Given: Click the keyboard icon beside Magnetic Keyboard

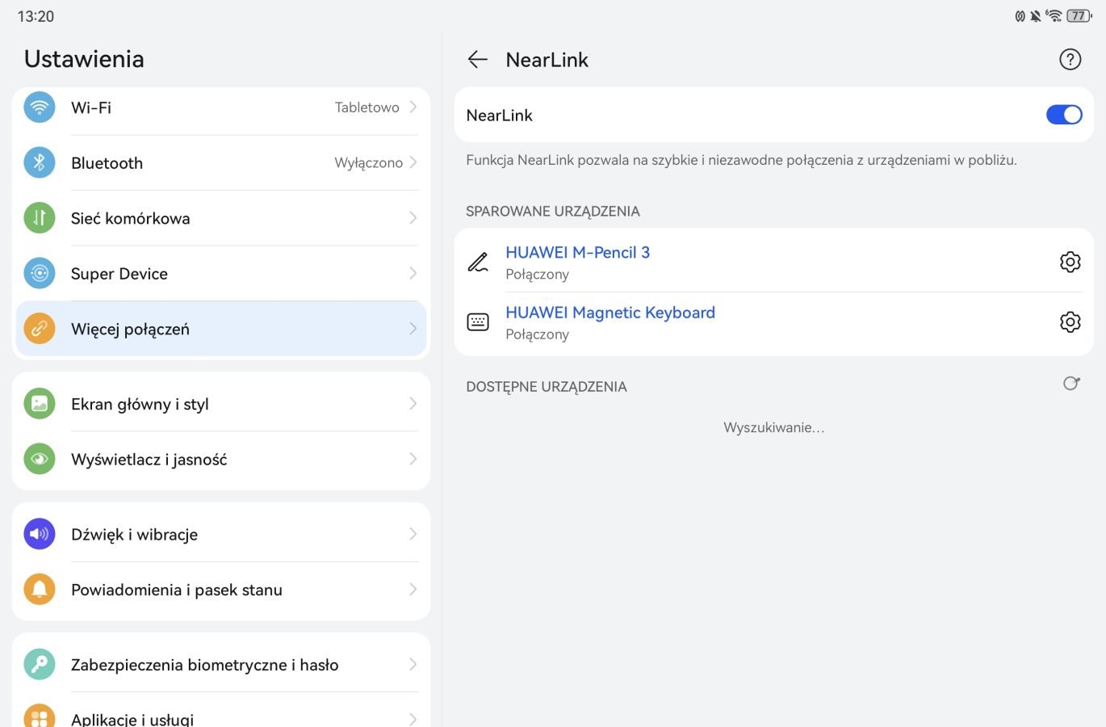Looking at the screenshot, I should point(478,321).
